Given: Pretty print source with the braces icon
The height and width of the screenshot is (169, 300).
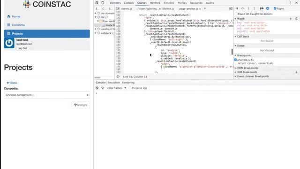Looking at the screenshot, I should click(118, 77).
